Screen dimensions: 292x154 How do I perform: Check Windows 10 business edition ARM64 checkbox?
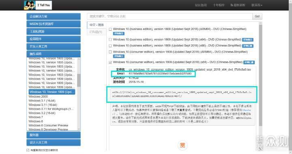click(110, 29)
